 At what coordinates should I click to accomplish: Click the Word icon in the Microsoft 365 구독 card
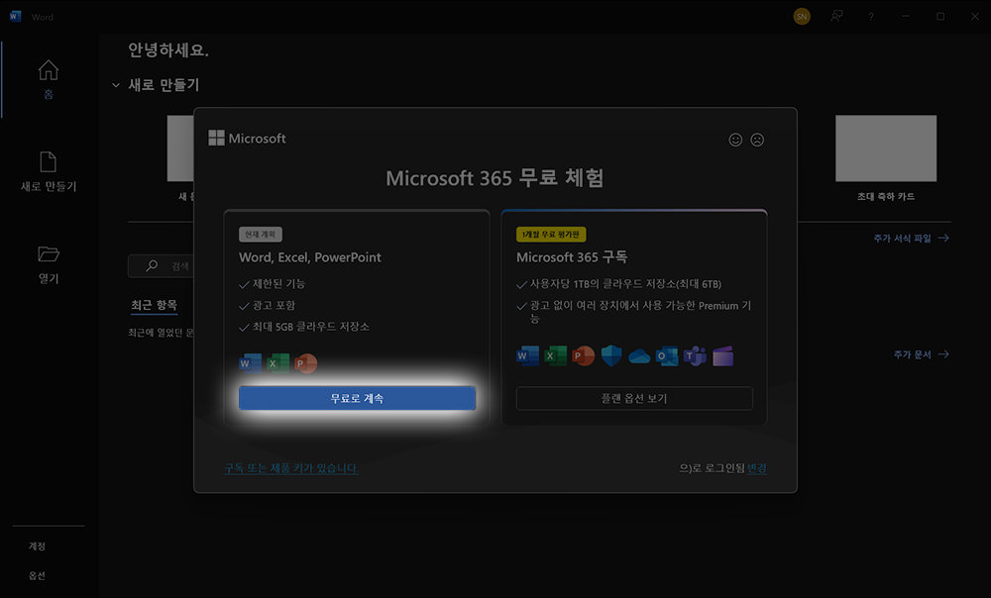coord(528,355)
